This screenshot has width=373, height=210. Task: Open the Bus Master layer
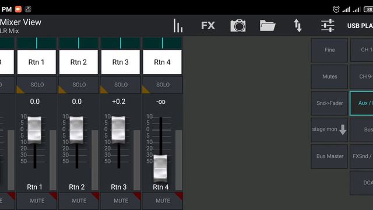coord(329,156)
